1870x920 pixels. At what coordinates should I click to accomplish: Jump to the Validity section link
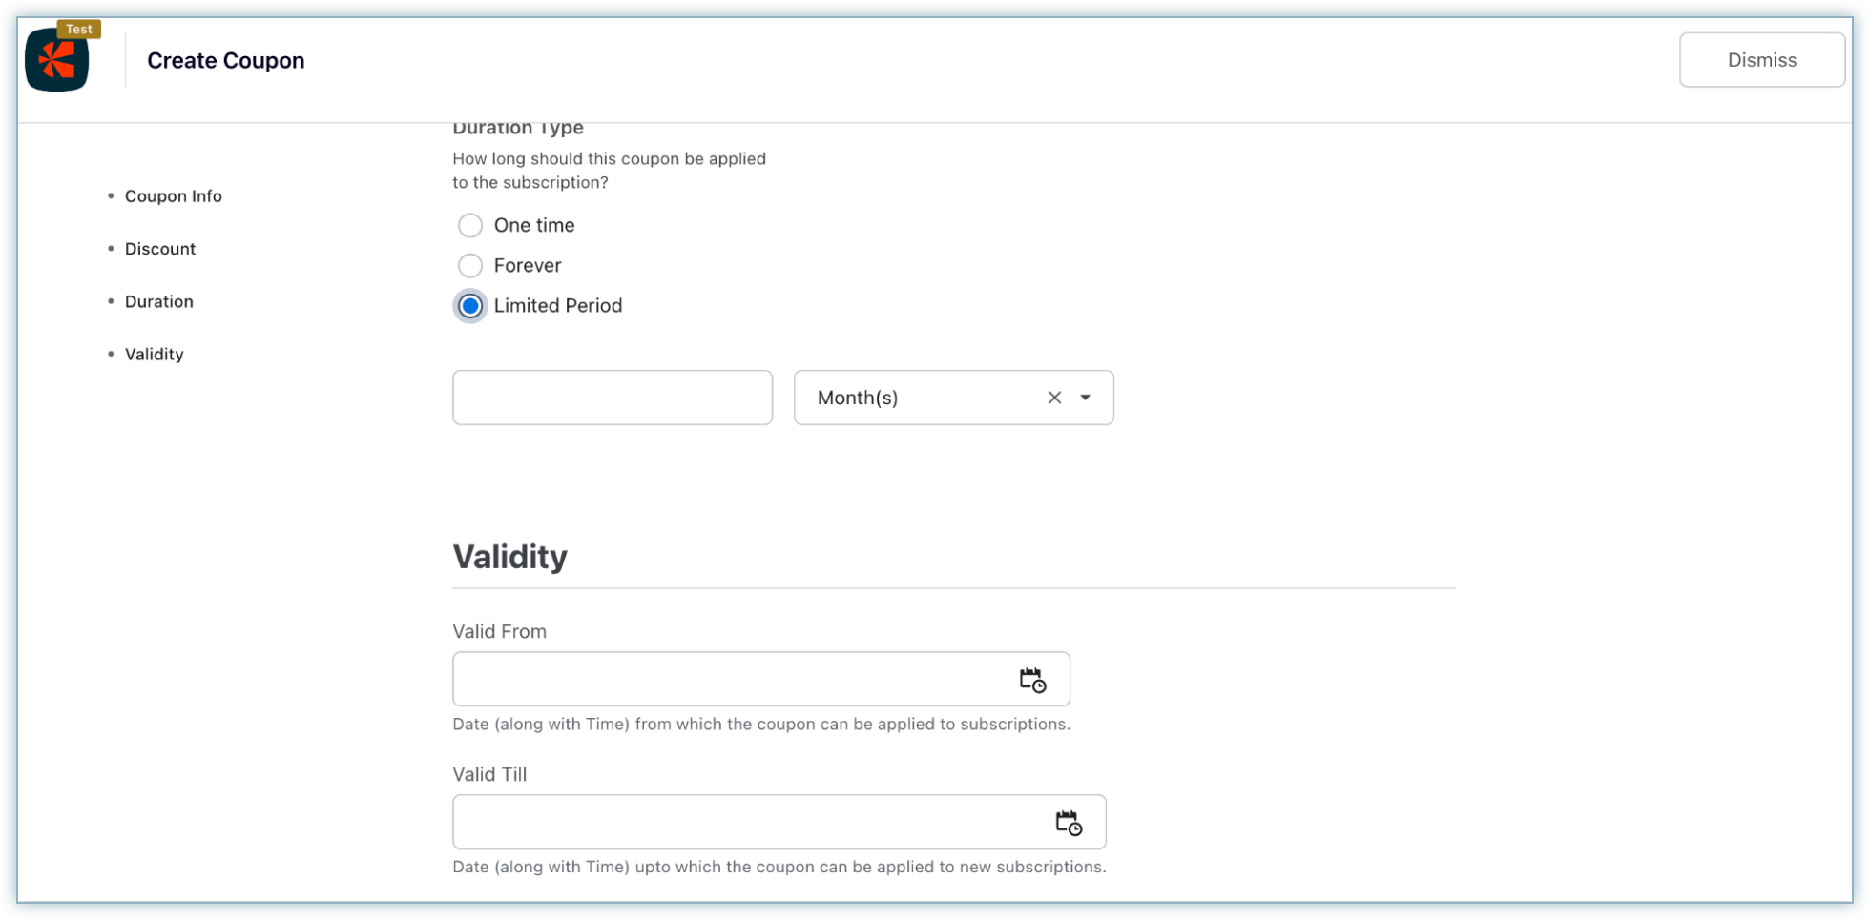tap(154, 354)
